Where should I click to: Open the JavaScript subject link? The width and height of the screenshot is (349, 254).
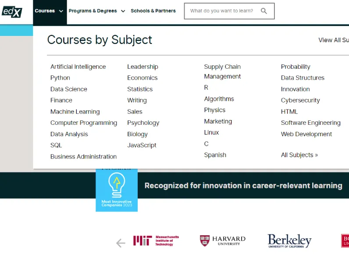click(142, 145)
